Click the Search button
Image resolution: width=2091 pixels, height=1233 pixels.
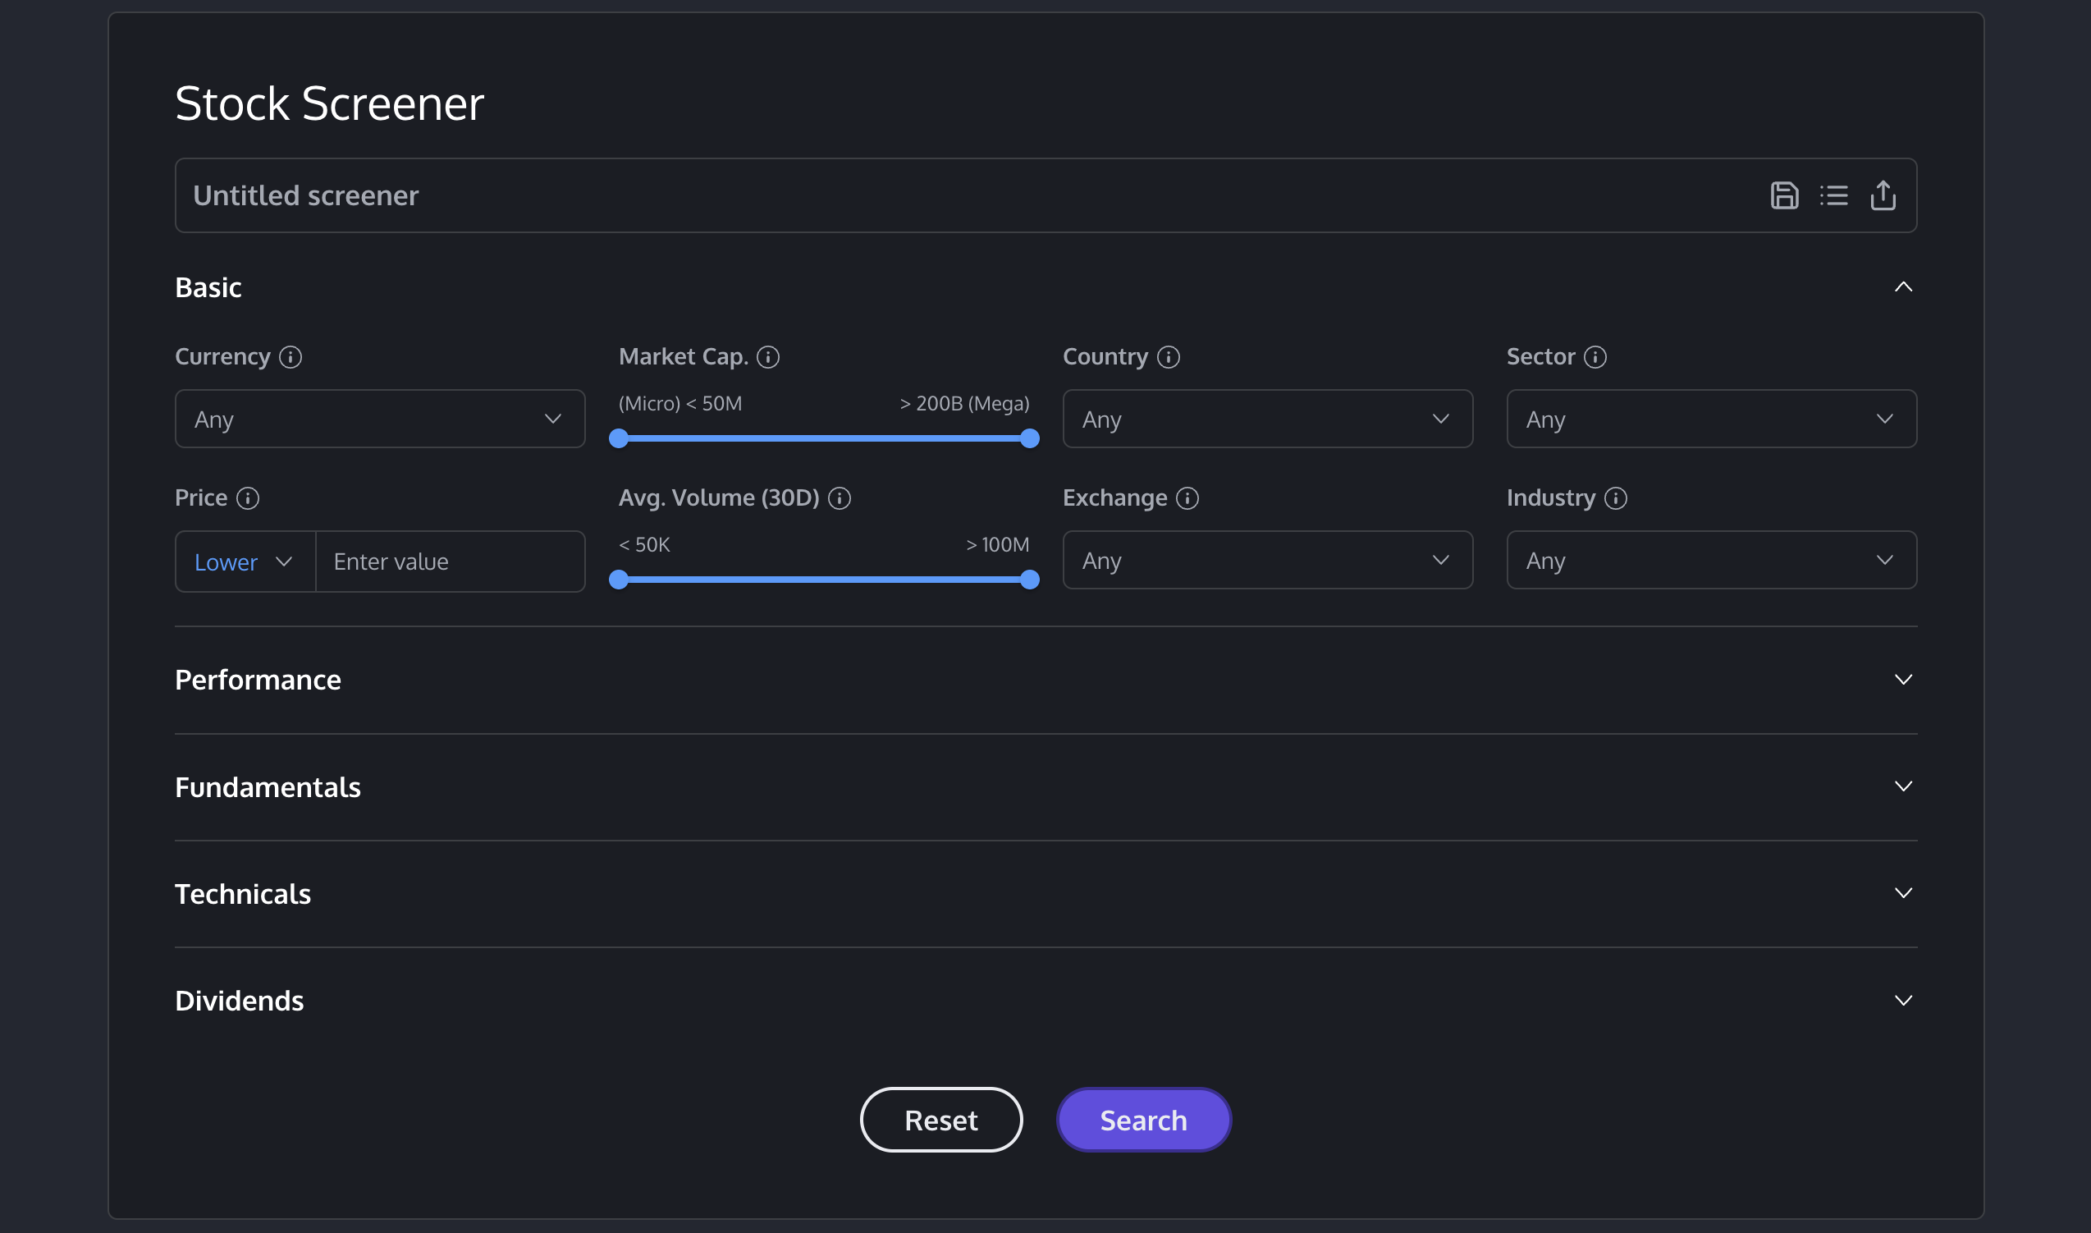[1143, 1120]
